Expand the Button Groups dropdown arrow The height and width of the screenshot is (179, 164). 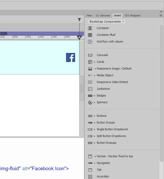94,123
